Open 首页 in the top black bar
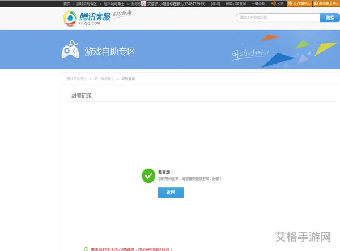The width and height of the screenshot is (340, 251). click(x=67, y=4)
